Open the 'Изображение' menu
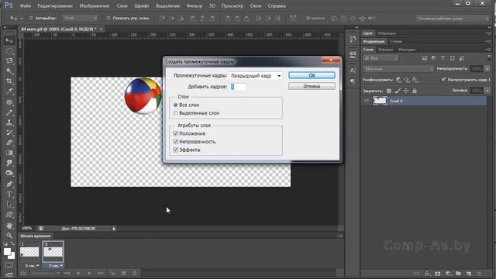The height and width of the screenshot is (279, 496). [95, 5]
